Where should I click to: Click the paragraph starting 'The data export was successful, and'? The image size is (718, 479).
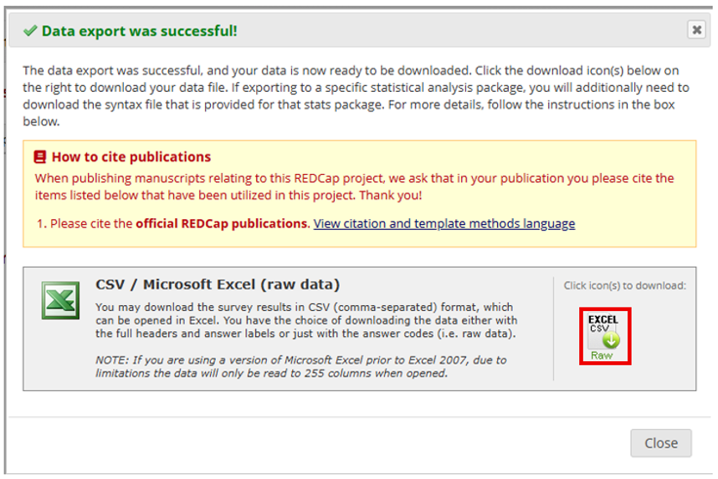[x=356, y=96]
